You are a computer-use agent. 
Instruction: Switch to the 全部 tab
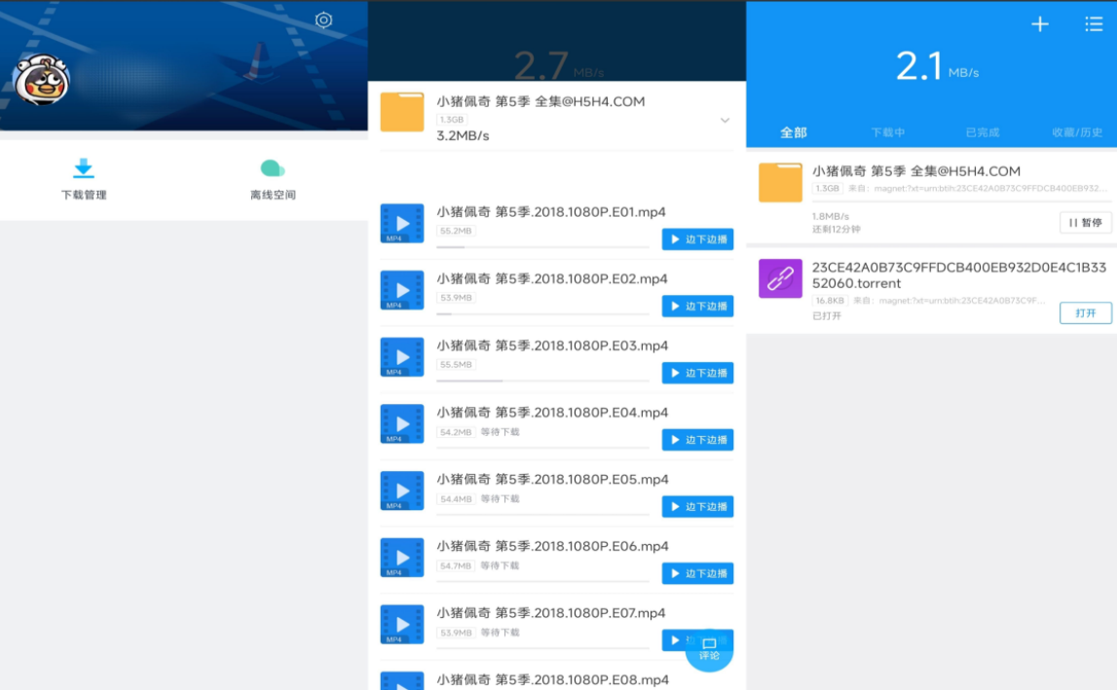point(794,132)
